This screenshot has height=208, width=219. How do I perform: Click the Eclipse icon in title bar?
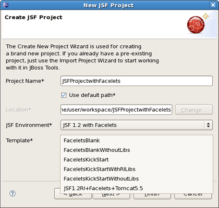tap(6, 5)
